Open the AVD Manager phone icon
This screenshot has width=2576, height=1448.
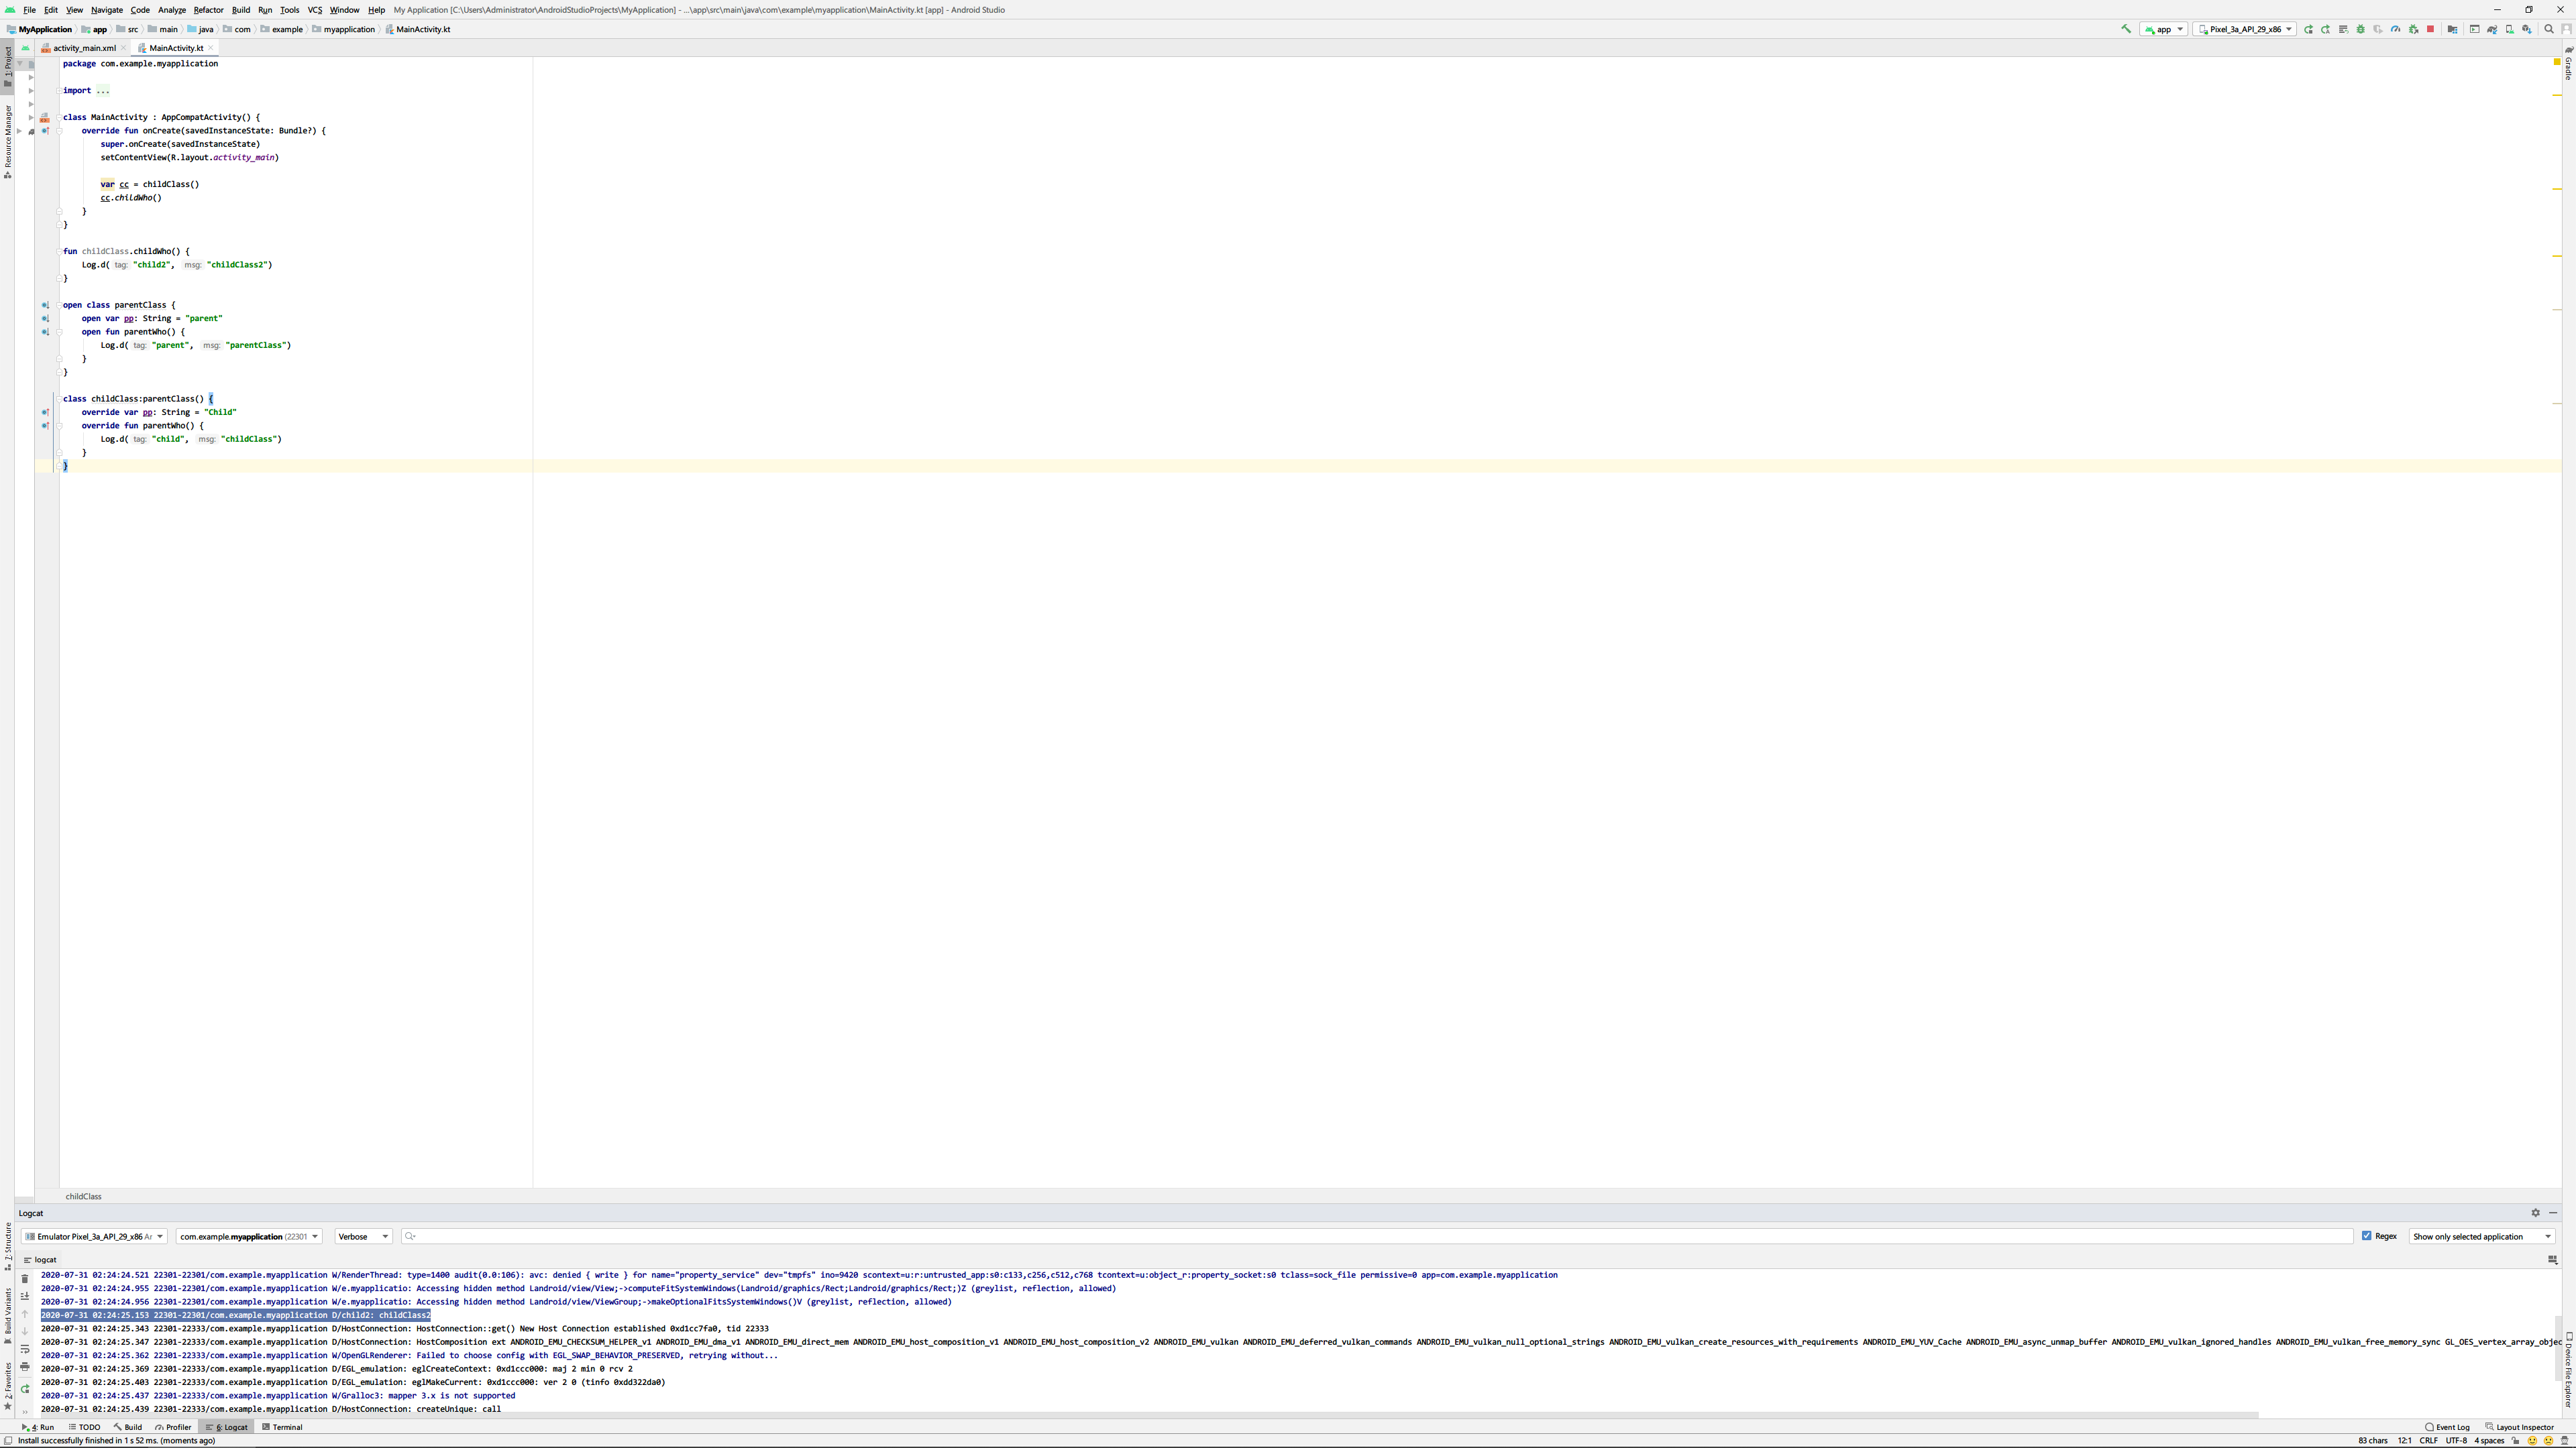(2510, 29)
